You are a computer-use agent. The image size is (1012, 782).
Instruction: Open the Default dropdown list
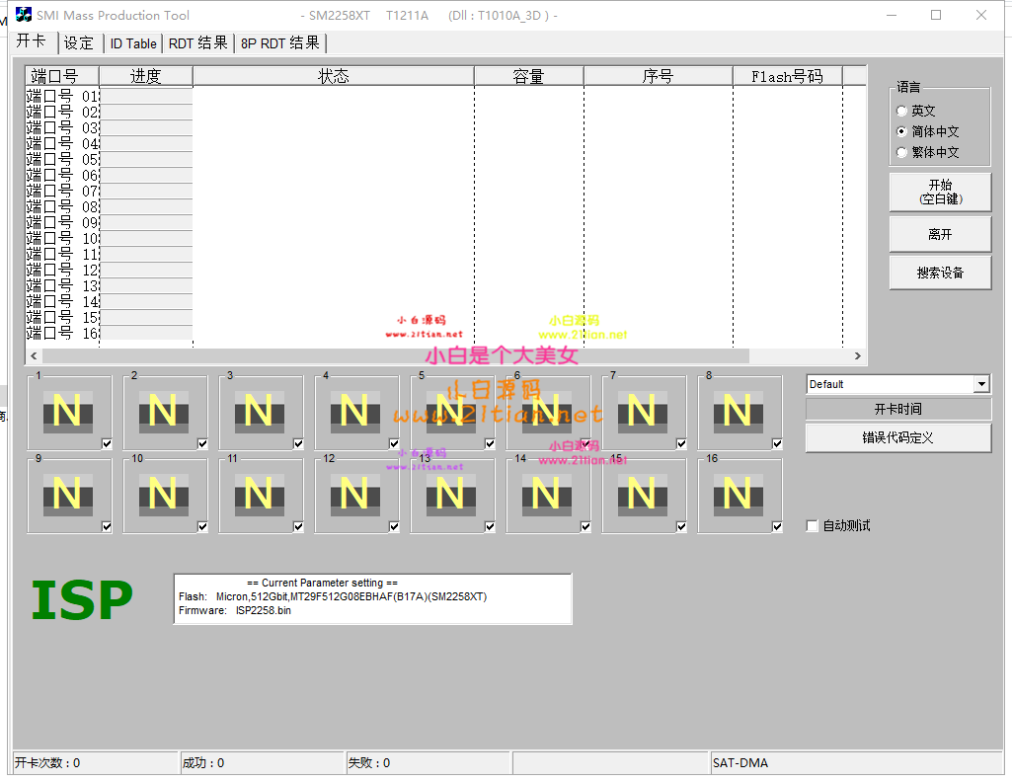[x=981, y=384]
